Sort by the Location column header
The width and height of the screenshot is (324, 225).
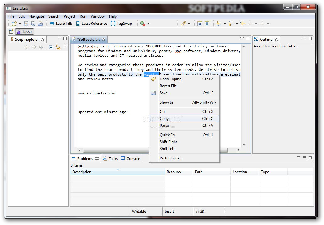245,172
